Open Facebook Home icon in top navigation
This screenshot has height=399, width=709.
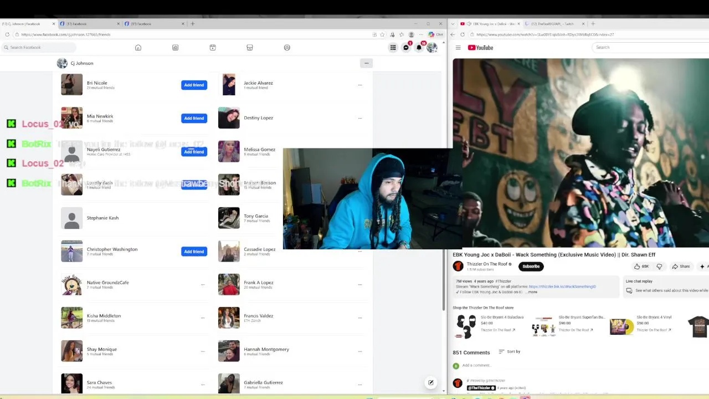pos(138,48)
